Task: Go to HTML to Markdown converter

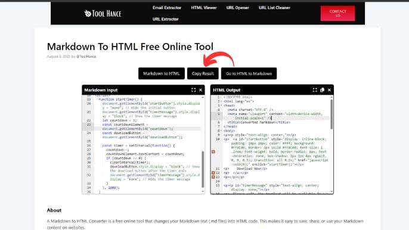Action: (249, 73)
